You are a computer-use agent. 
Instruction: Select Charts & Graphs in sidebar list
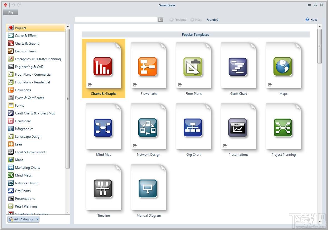36,44
